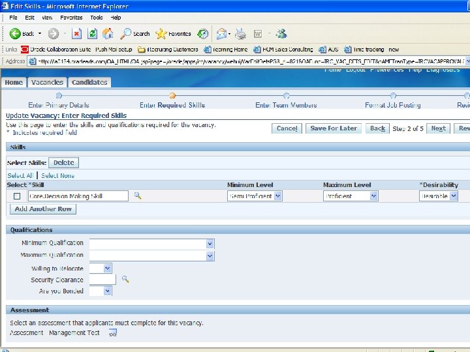Open the Back button history arrow
This screenshot has height=352, width=470.
tap(40, 33)
